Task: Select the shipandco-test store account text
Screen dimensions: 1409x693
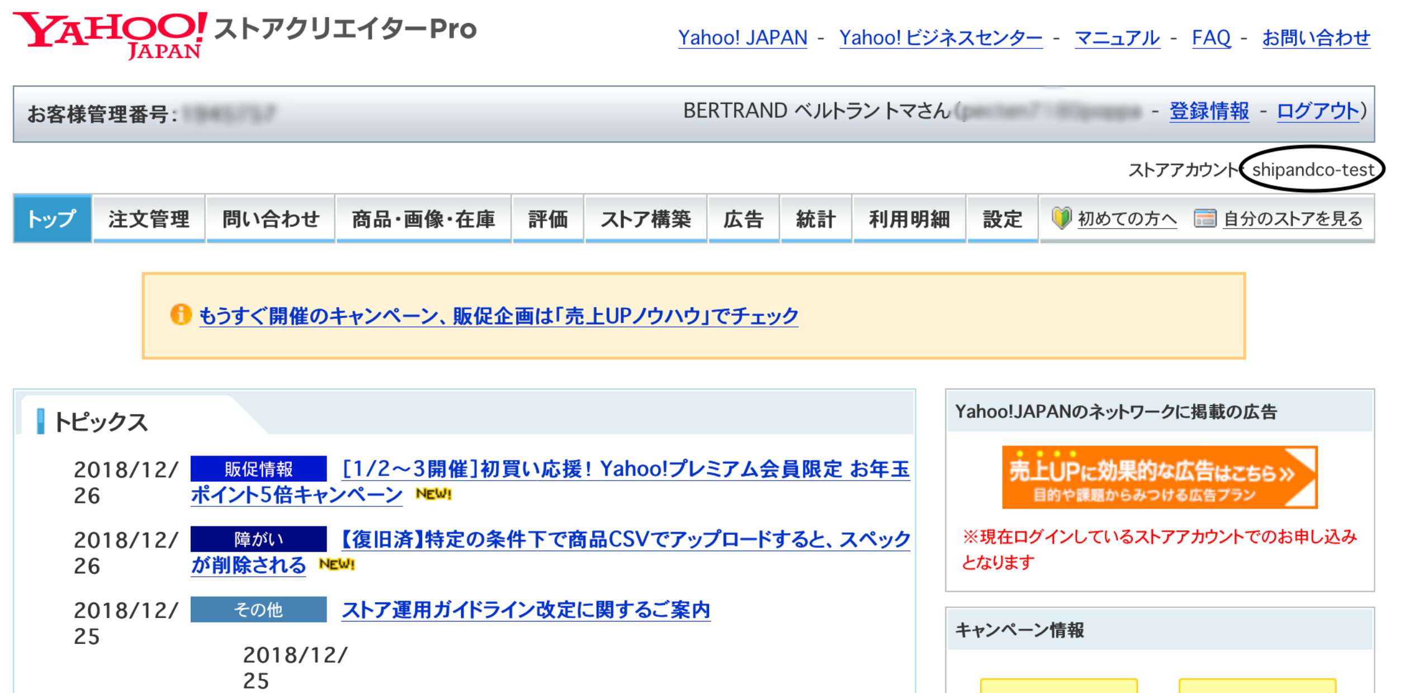Action: pos(1313,169)
